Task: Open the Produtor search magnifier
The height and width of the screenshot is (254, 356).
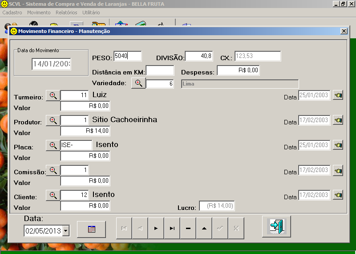Action: tap(53, 120)
